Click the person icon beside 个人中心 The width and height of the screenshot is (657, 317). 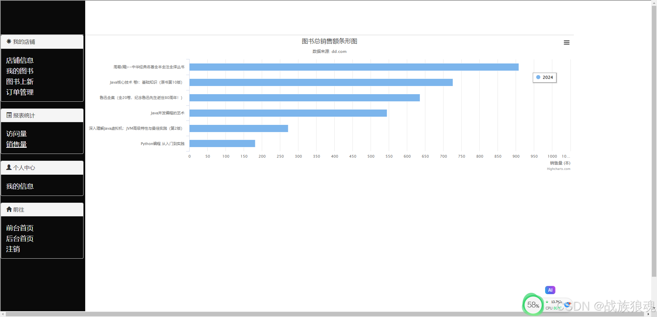(x=9, y=167)
